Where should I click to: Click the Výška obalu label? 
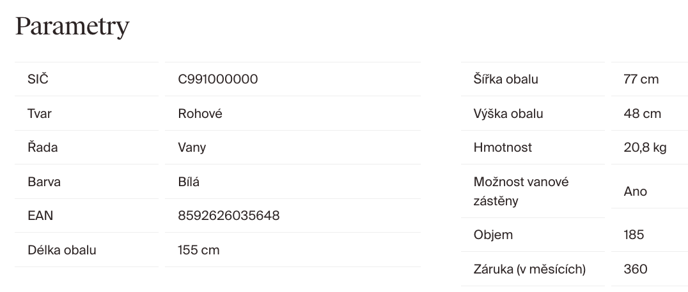[508, 113]
